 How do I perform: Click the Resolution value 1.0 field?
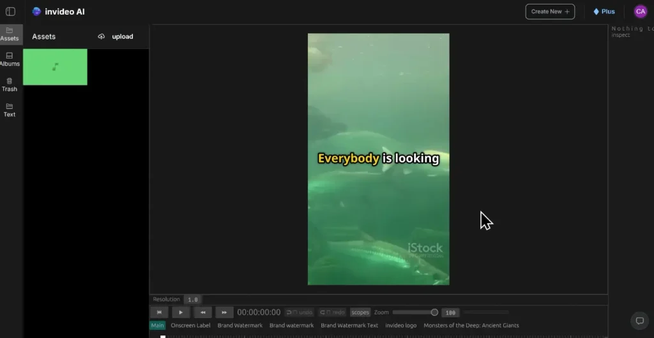pos(193,300)
